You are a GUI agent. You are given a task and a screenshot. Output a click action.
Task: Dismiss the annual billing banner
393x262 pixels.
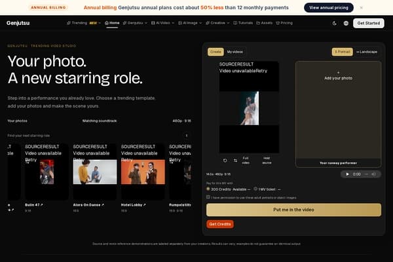361,8
